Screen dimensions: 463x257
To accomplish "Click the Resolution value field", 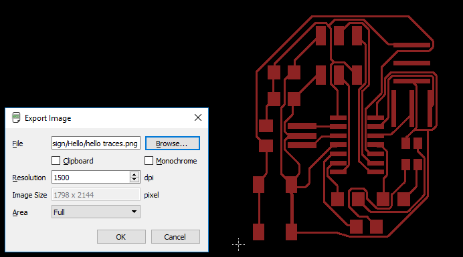I will point(90,178).
